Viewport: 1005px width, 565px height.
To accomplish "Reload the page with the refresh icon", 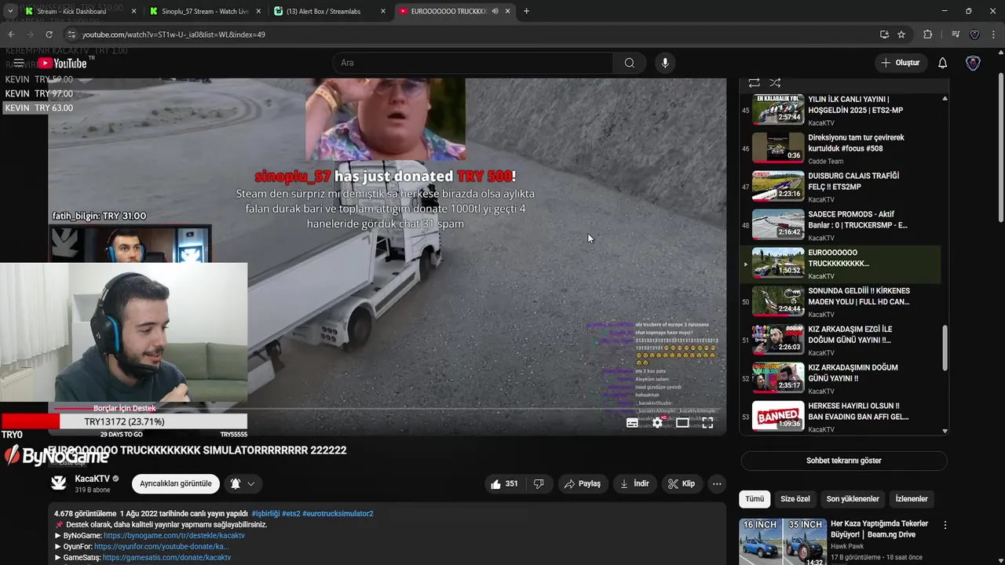I will [x=49, y=35].
